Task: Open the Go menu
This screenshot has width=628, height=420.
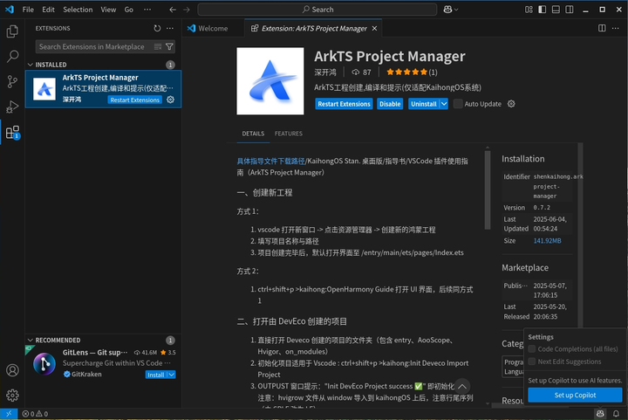Action: (x=128, y=10)
